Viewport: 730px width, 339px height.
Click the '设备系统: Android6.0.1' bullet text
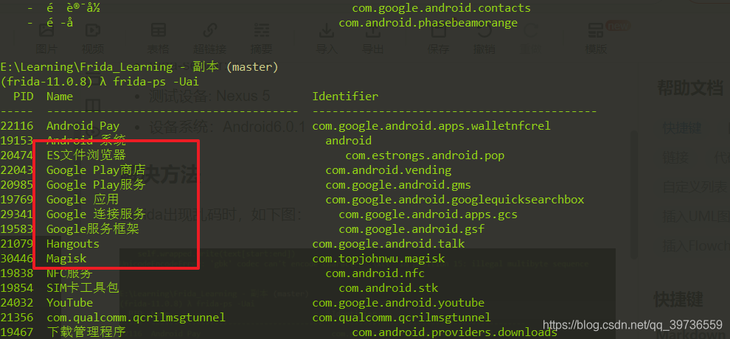pos(227,126)
